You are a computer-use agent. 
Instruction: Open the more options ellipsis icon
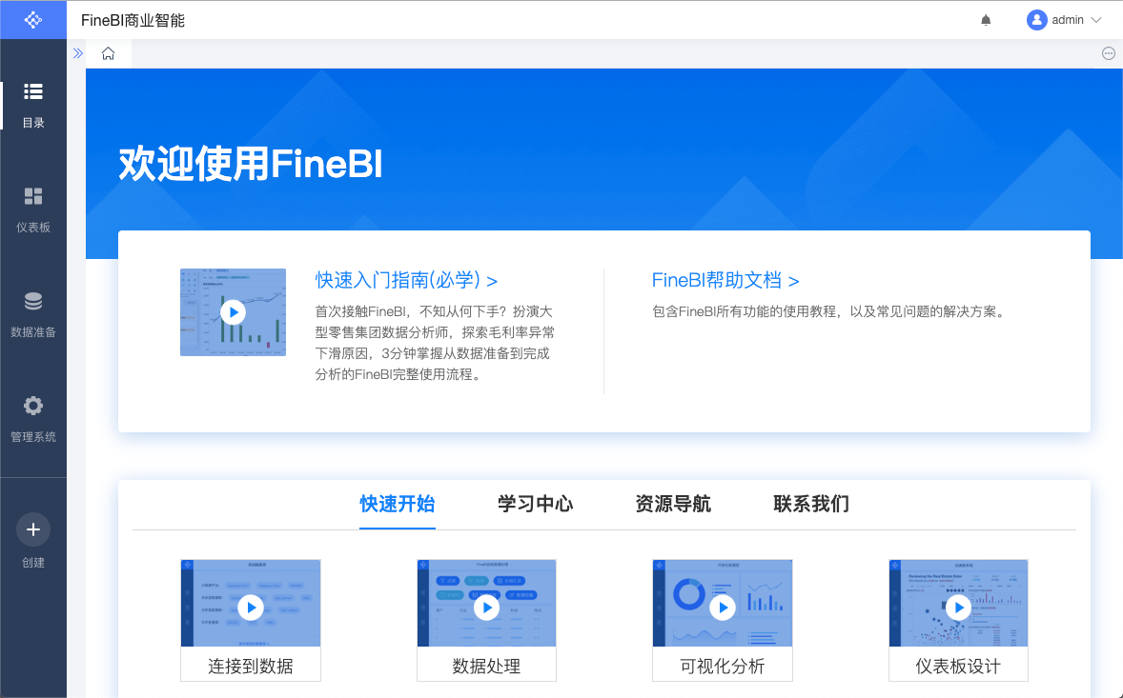click(1108, 53)
